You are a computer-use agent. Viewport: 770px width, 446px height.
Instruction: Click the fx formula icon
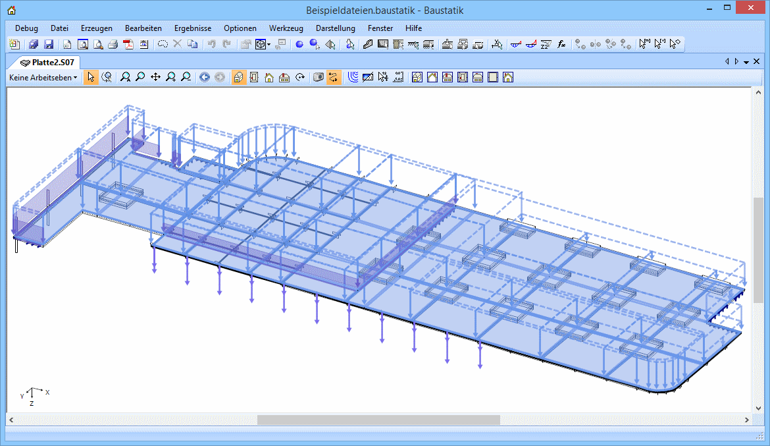(x=561, y=44)
